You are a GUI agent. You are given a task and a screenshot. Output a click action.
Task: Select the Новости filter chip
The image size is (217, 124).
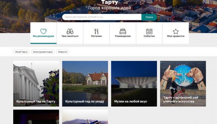(x=63, y=52)
